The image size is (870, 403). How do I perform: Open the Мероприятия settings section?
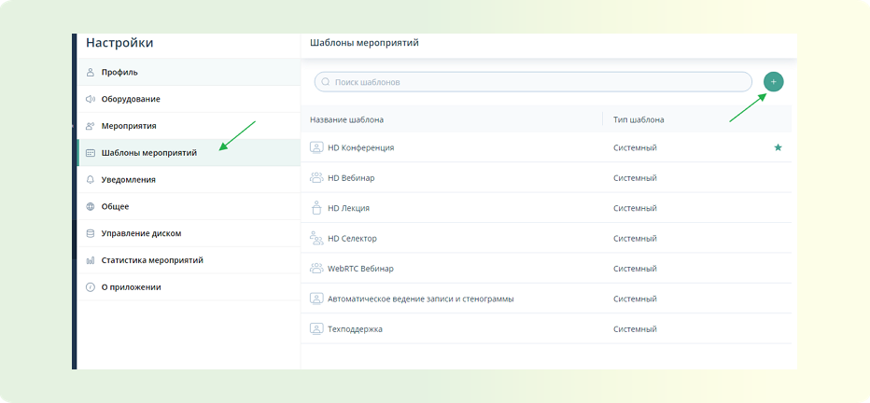point(189,126)
